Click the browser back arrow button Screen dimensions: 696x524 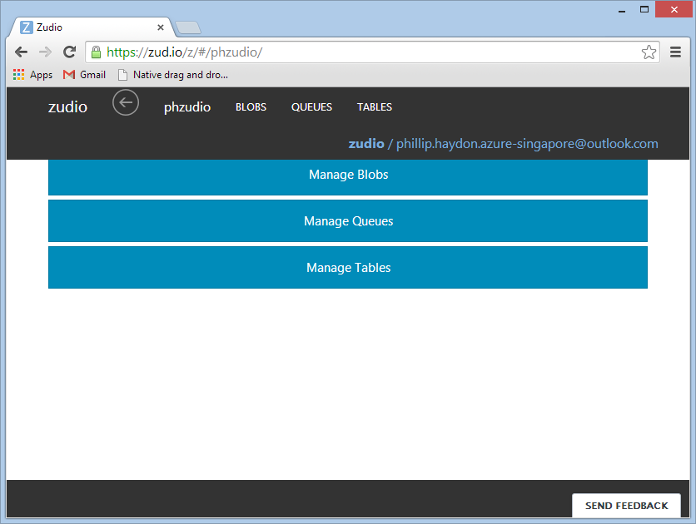coord(21,52)
